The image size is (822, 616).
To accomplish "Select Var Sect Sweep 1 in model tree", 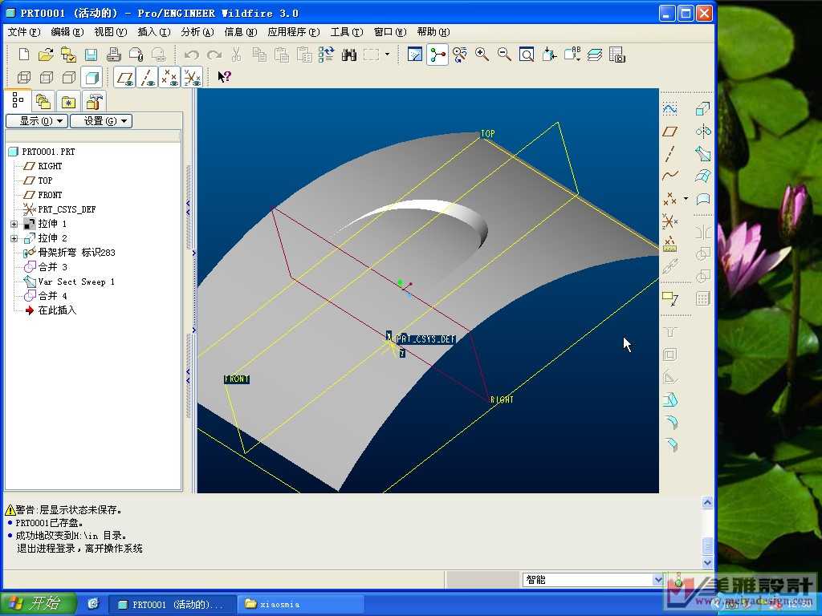I will pos(76,282).
